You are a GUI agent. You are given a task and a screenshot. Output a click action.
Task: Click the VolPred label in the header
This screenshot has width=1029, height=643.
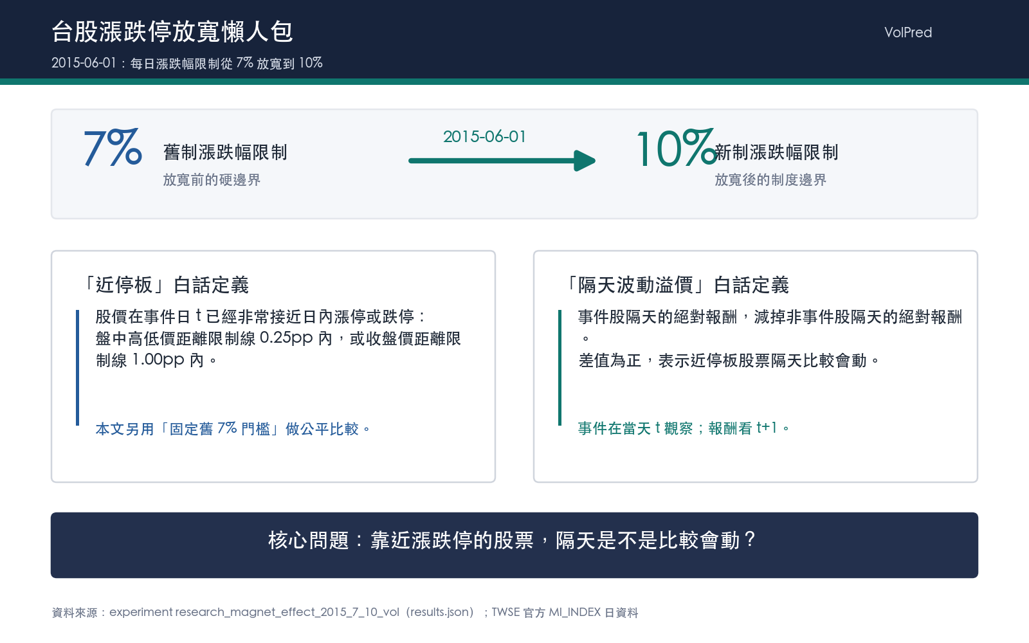(x=907, y=32)
